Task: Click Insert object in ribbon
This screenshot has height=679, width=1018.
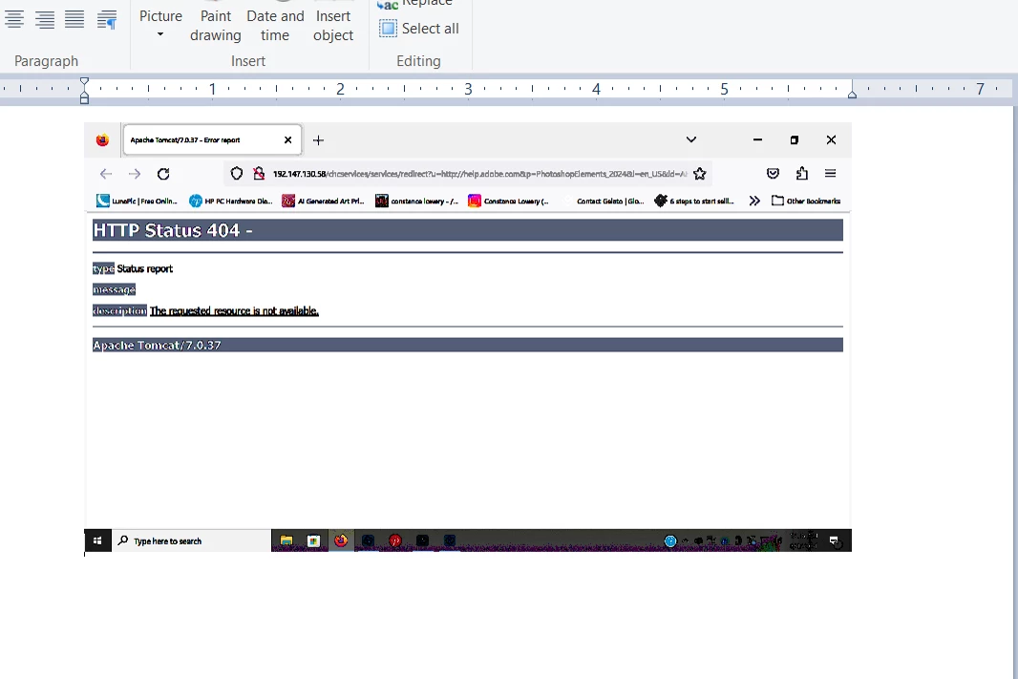Action: (x=333, y=26)
